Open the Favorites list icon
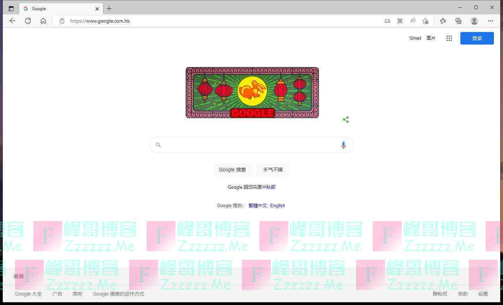503x305 pixels. coord(443,21)
